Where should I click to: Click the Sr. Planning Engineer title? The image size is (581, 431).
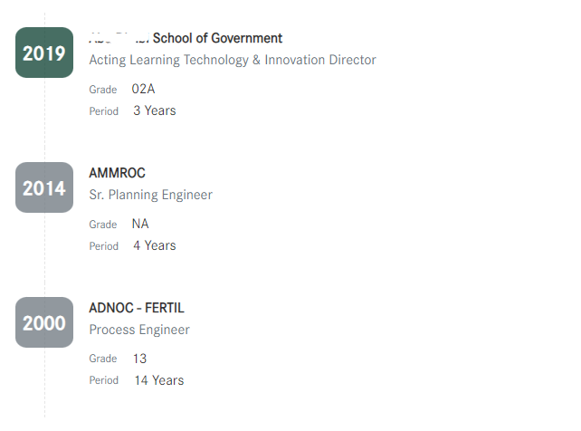[x=151, y=195]
